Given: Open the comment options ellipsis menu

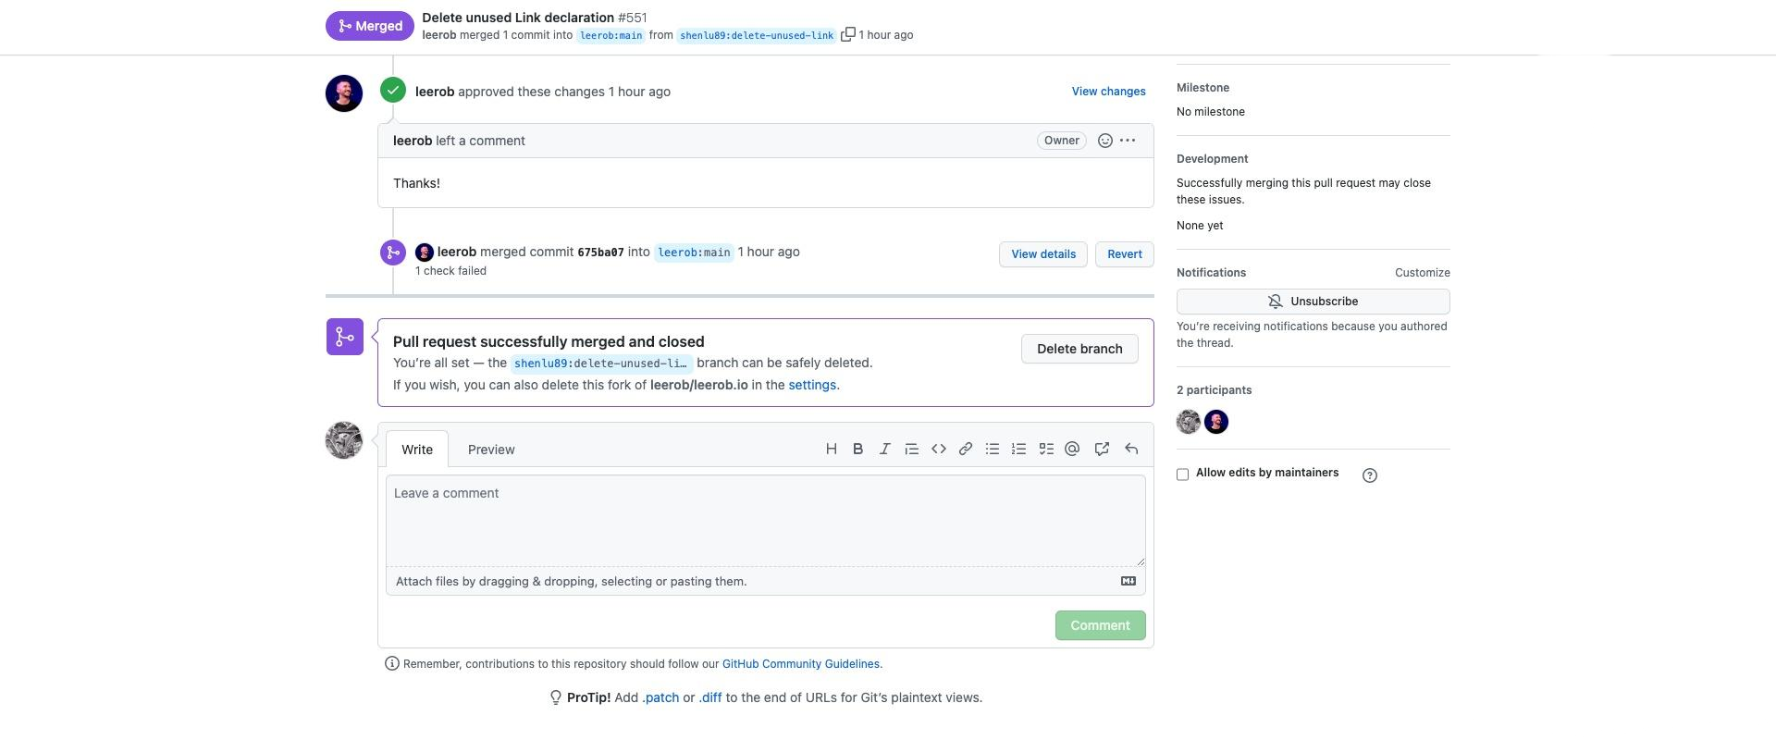Looking at the screenshot, I should (1128, 141).
